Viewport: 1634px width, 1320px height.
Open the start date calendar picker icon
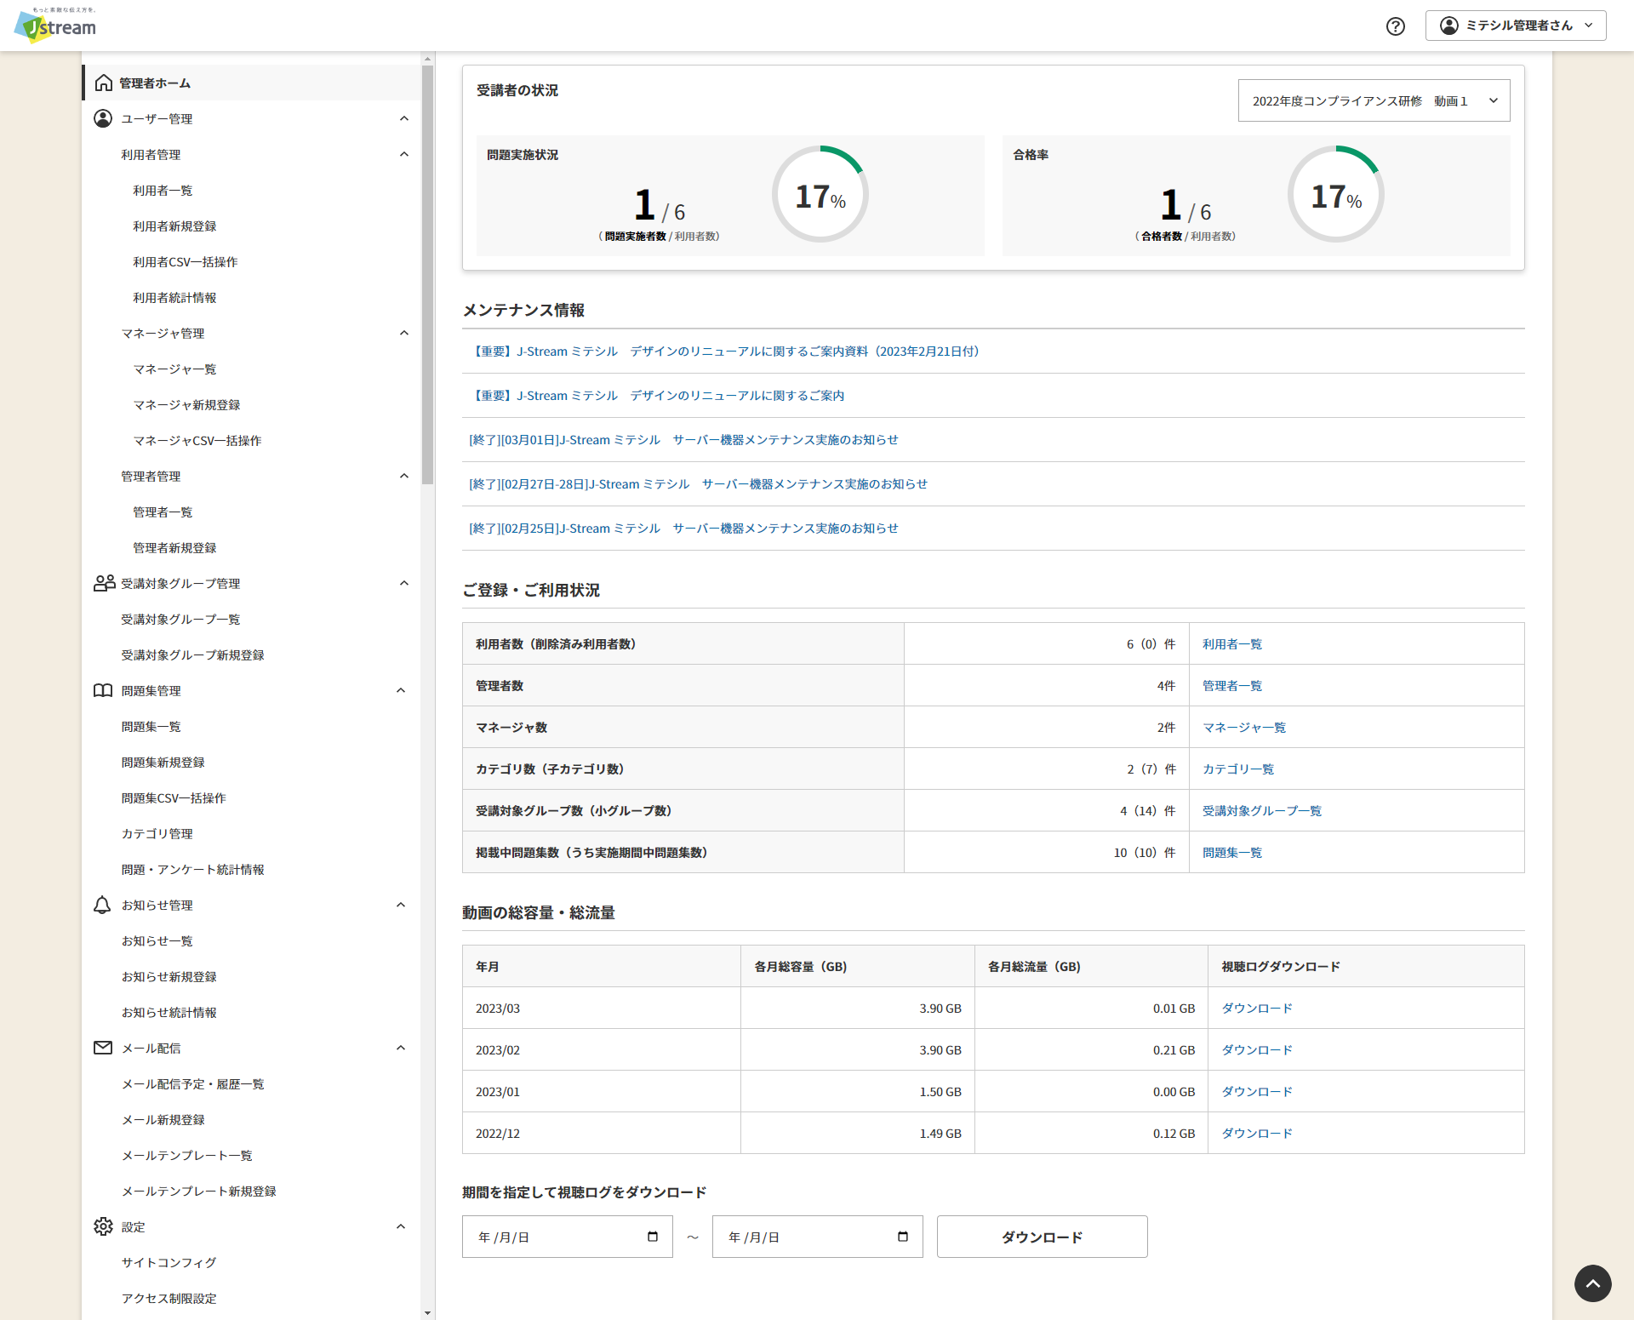(x=653, y=1237)
